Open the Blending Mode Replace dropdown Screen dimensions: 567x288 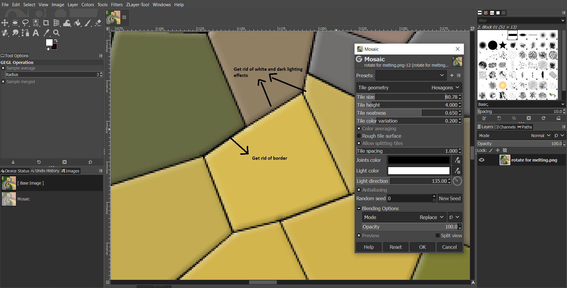click(x=404, y=217)
